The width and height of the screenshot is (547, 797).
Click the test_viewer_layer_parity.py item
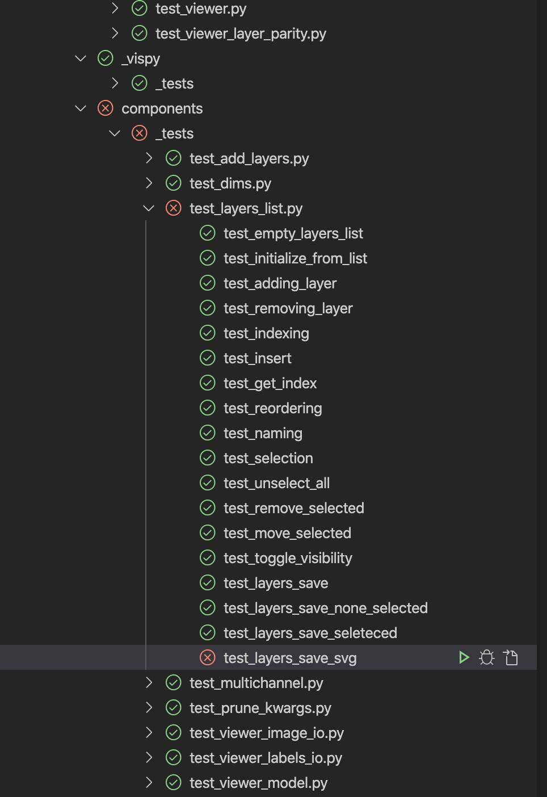(x=241, y=33)
